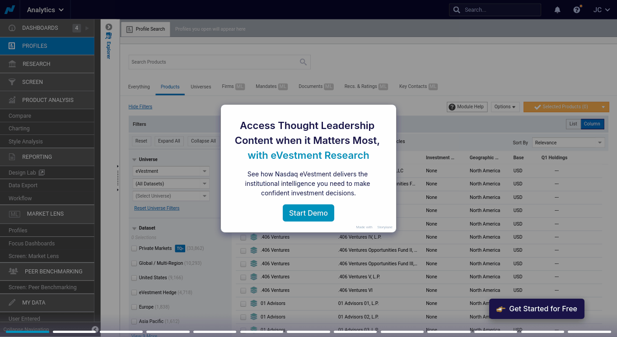Open the JC user account menu
Screen dimensions: 617x337
pyautogui.click(x=601, y=10)
